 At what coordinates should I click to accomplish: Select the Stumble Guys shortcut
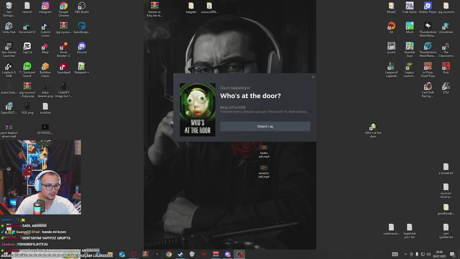(x=409, y=50)
